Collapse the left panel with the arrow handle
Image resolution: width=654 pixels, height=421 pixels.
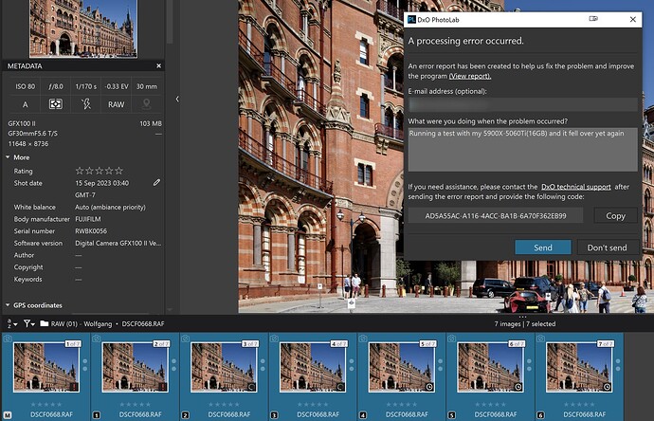177,99
